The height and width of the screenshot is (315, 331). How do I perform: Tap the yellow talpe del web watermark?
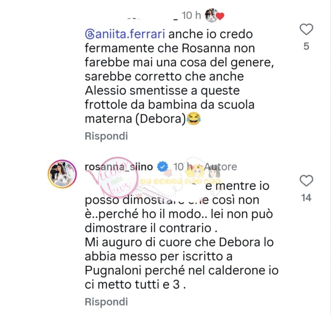[180, 181]
